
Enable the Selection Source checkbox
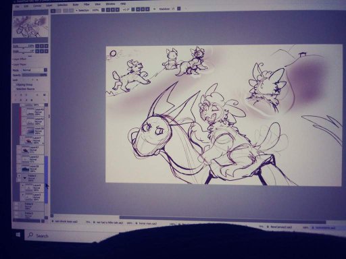(15, 89)
